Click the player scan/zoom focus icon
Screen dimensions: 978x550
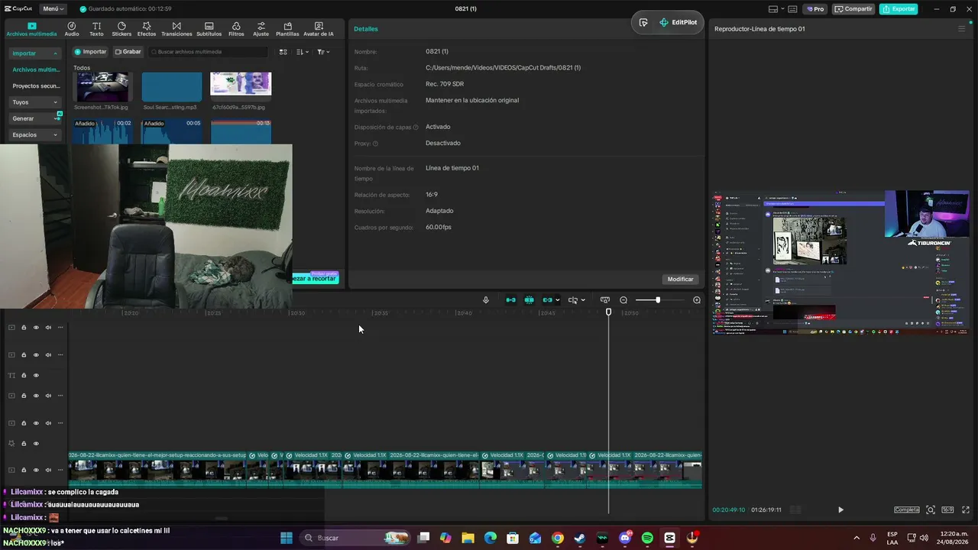point(931,510)
